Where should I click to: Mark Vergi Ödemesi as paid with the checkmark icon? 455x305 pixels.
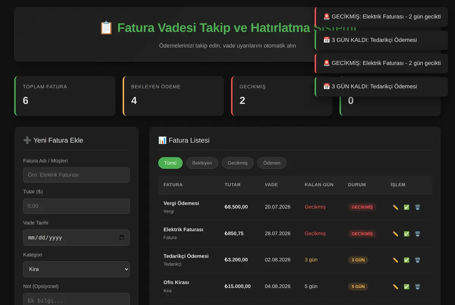coord(406,207)
